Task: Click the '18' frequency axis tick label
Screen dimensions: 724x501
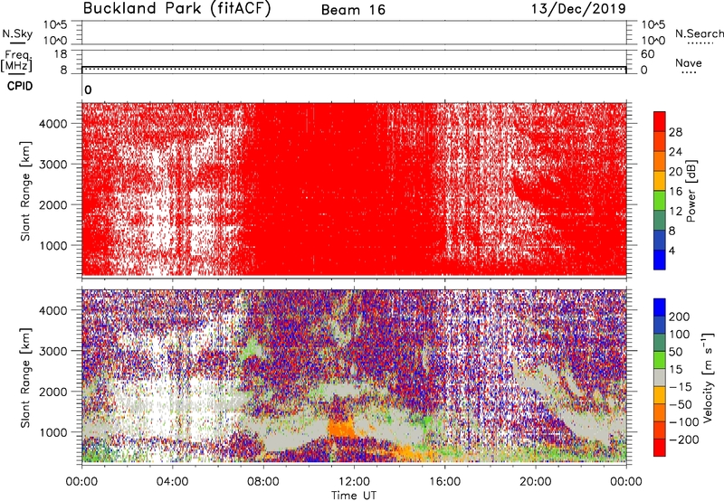Action: (x=61, y=54)
